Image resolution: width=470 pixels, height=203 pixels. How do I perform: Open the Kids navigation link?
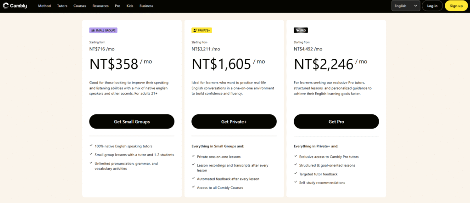click(130, 6)
